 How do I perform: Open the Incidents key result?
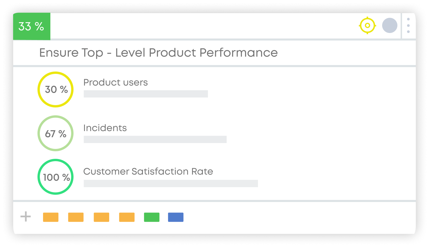pyautogui.click(x=105, y=128)
